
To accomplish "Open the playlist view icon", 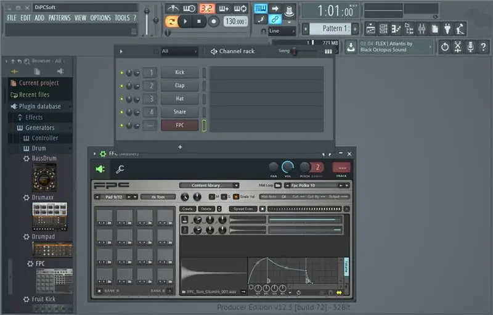I will pyautogui.click(x=371, y=29).
